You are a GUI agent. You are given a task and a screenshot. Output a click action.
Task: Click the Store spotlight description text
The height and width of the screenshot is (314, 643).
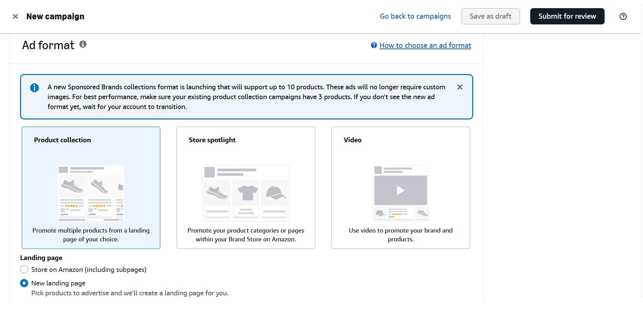click(246, 235)
